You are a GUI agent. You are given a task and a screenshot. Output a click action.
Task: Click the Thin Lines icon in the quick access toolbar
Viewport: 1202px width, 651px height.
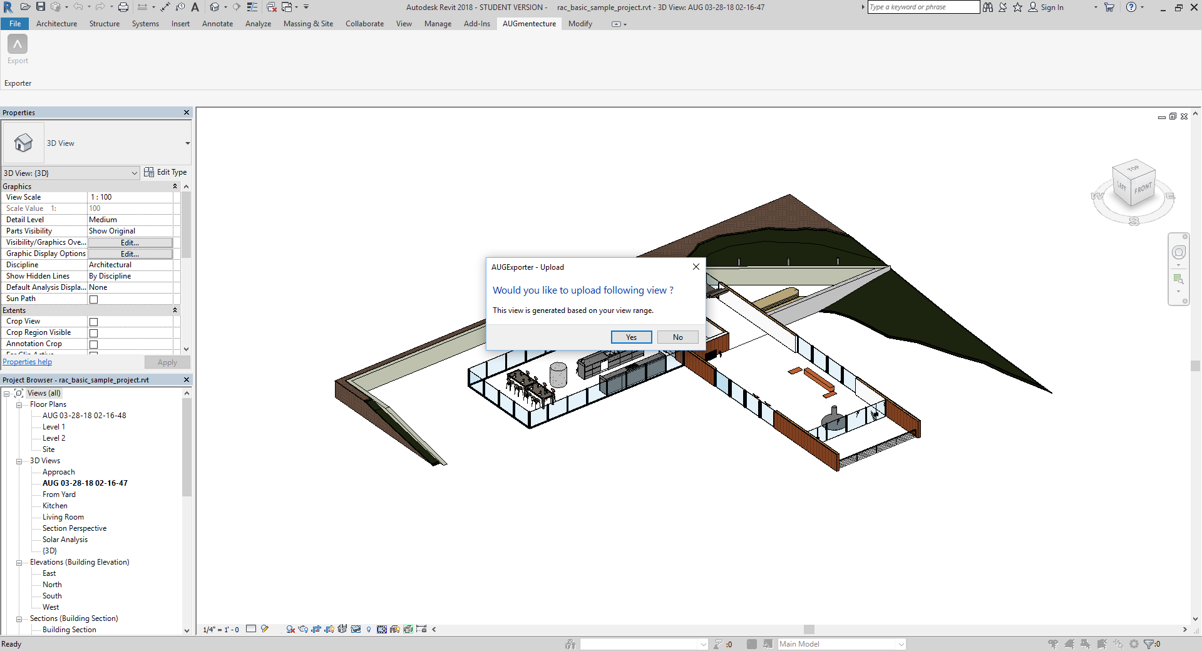tap(252, 7)
